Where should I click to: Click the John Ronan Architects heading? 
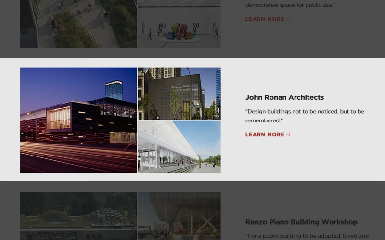click(x=284, y=97)
